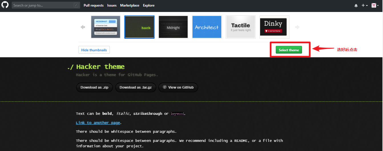Click the green Select theme button

click(x=289, y=50)
